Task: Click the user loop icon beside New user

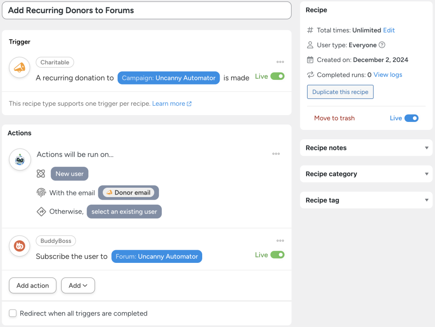Action: [41, 174]
